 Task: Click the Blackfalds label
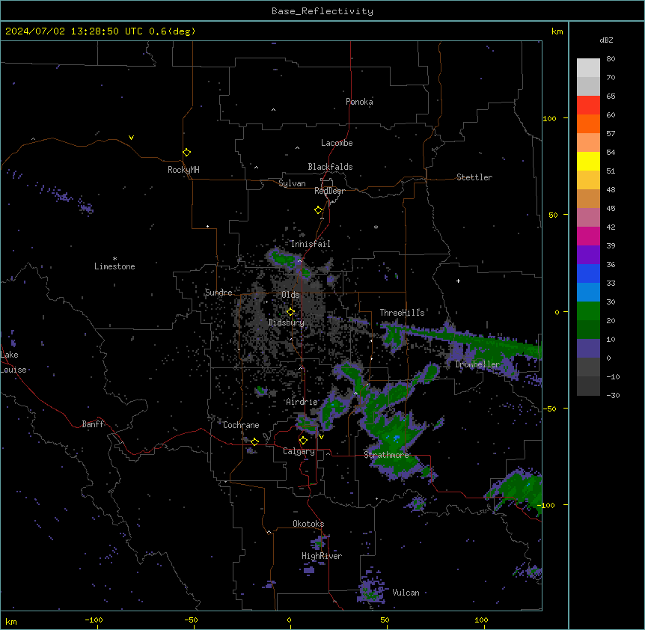click(x=330, y=167)
